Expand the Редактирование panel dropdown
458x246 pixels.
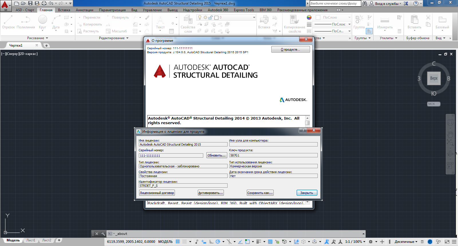[x=114, y=38]
